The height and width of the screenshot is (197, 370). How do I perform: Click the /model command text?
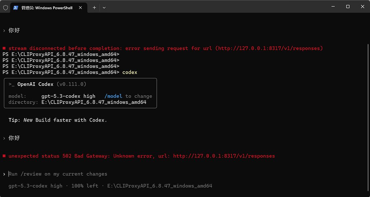click(x=113, y=96)
